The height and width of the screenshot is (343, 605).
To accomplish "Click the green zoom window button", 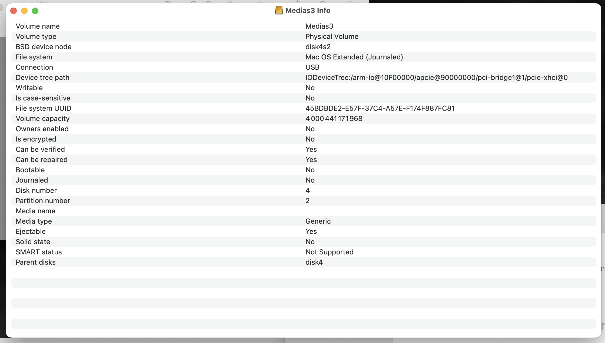I will pyautogui.click(x=35, y=11).
